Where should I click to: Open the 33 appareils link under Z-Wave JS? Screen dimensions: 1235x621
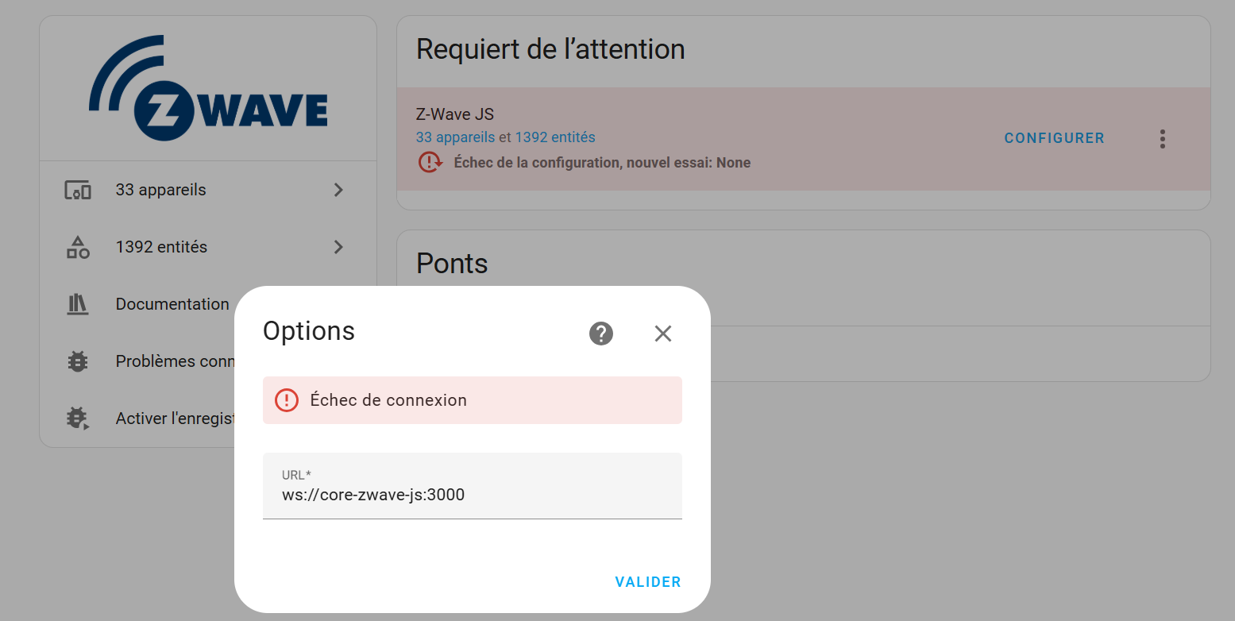click(455, 137)
